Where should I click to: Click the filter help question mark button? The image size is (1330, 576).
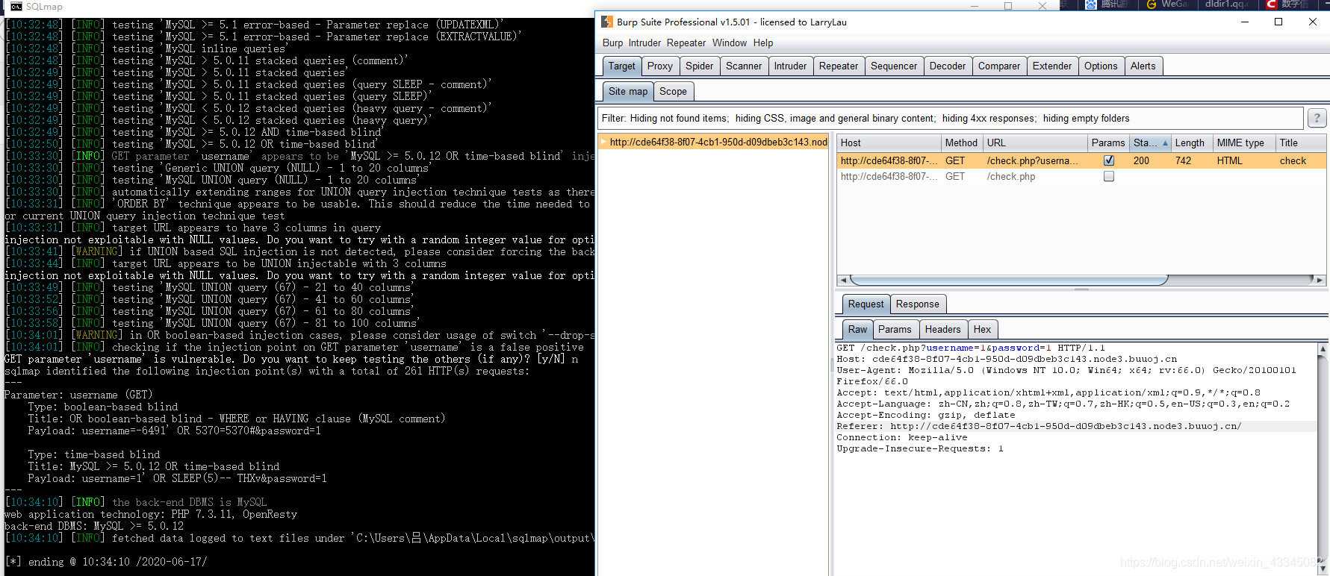click(1317, 118)
